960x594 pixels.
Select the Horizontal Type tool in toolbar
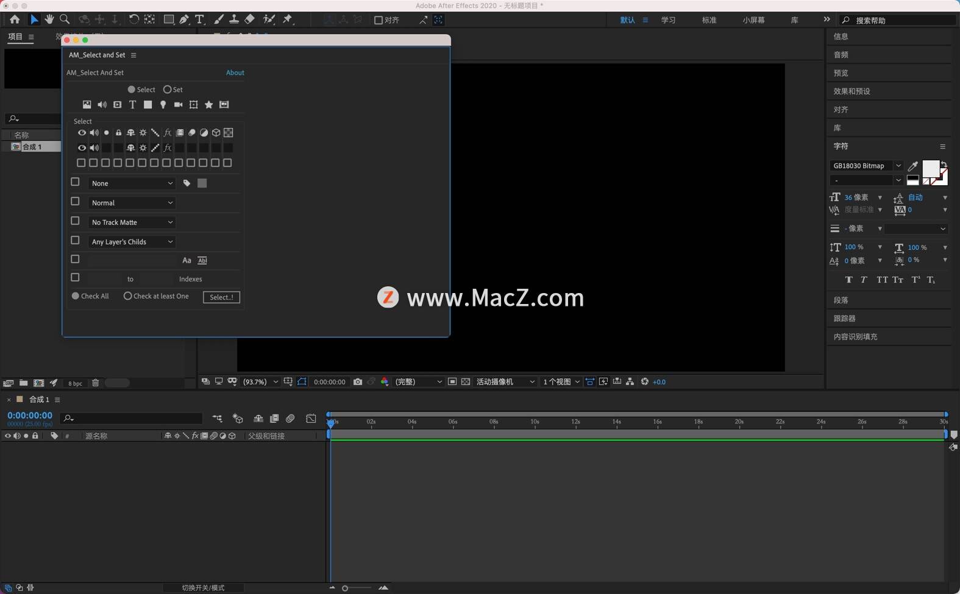pos(199,19)
